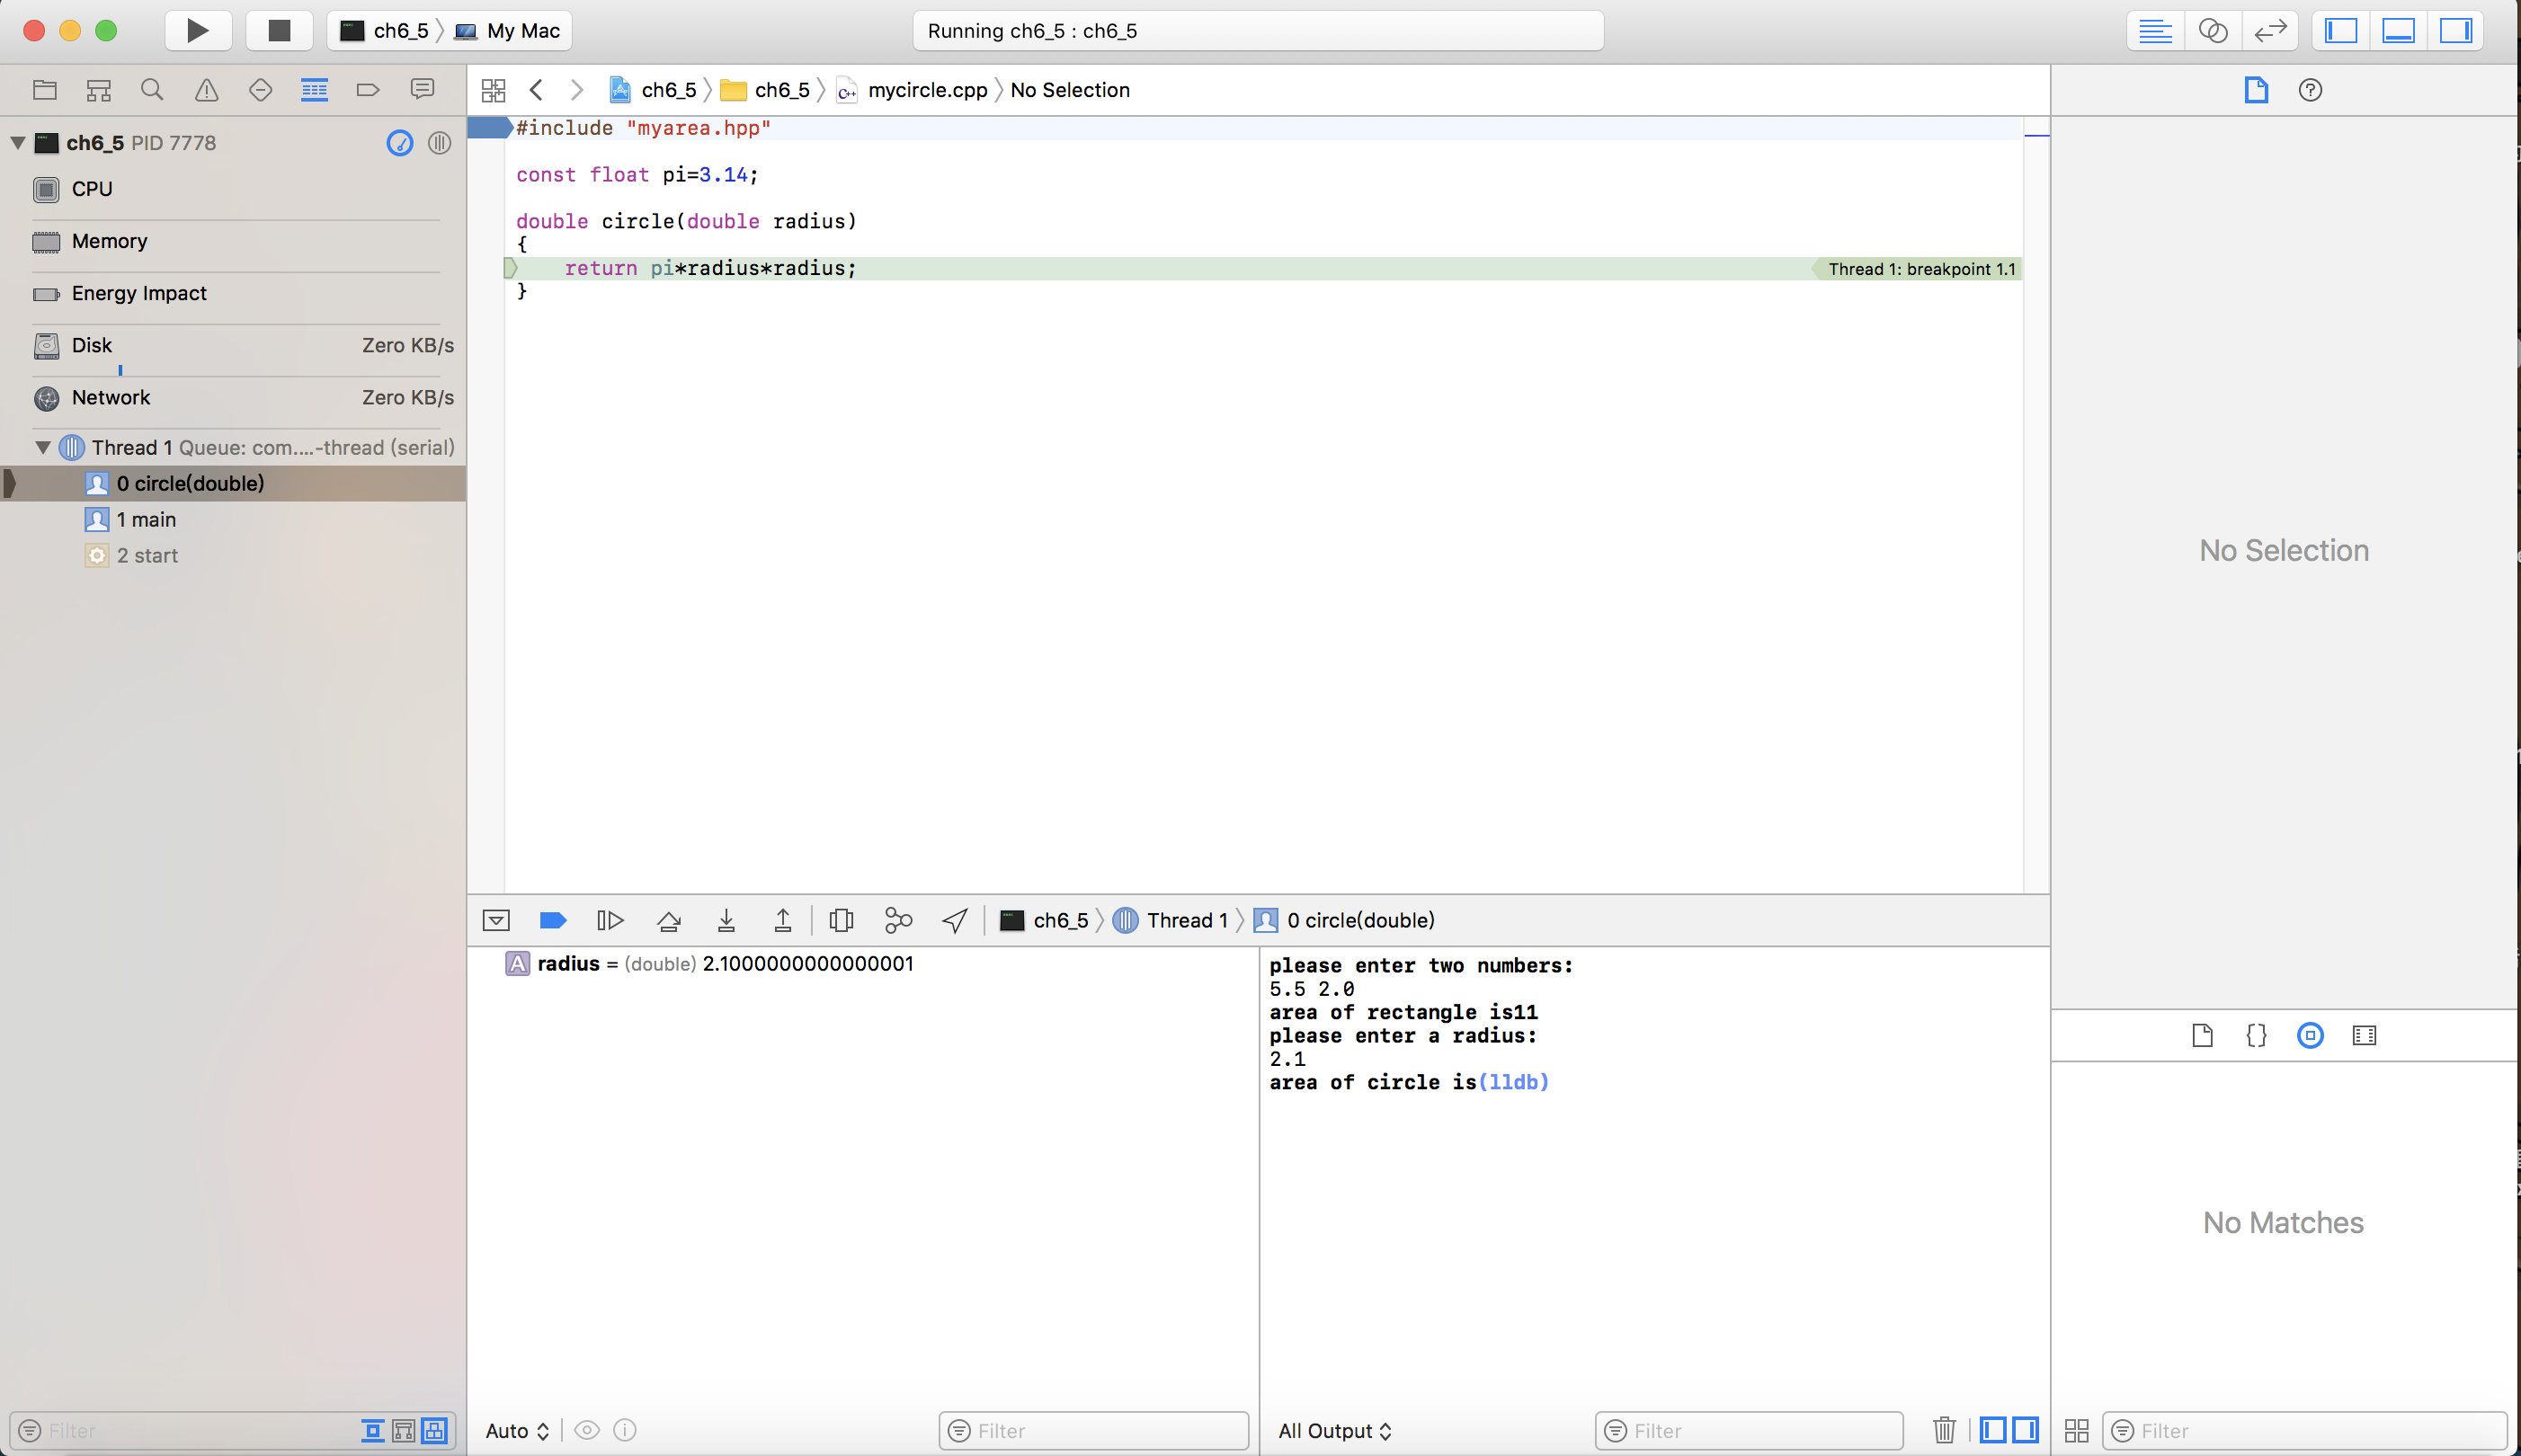
Task: Open the Debug View Hierarchy icon
Action: point(841,920)
